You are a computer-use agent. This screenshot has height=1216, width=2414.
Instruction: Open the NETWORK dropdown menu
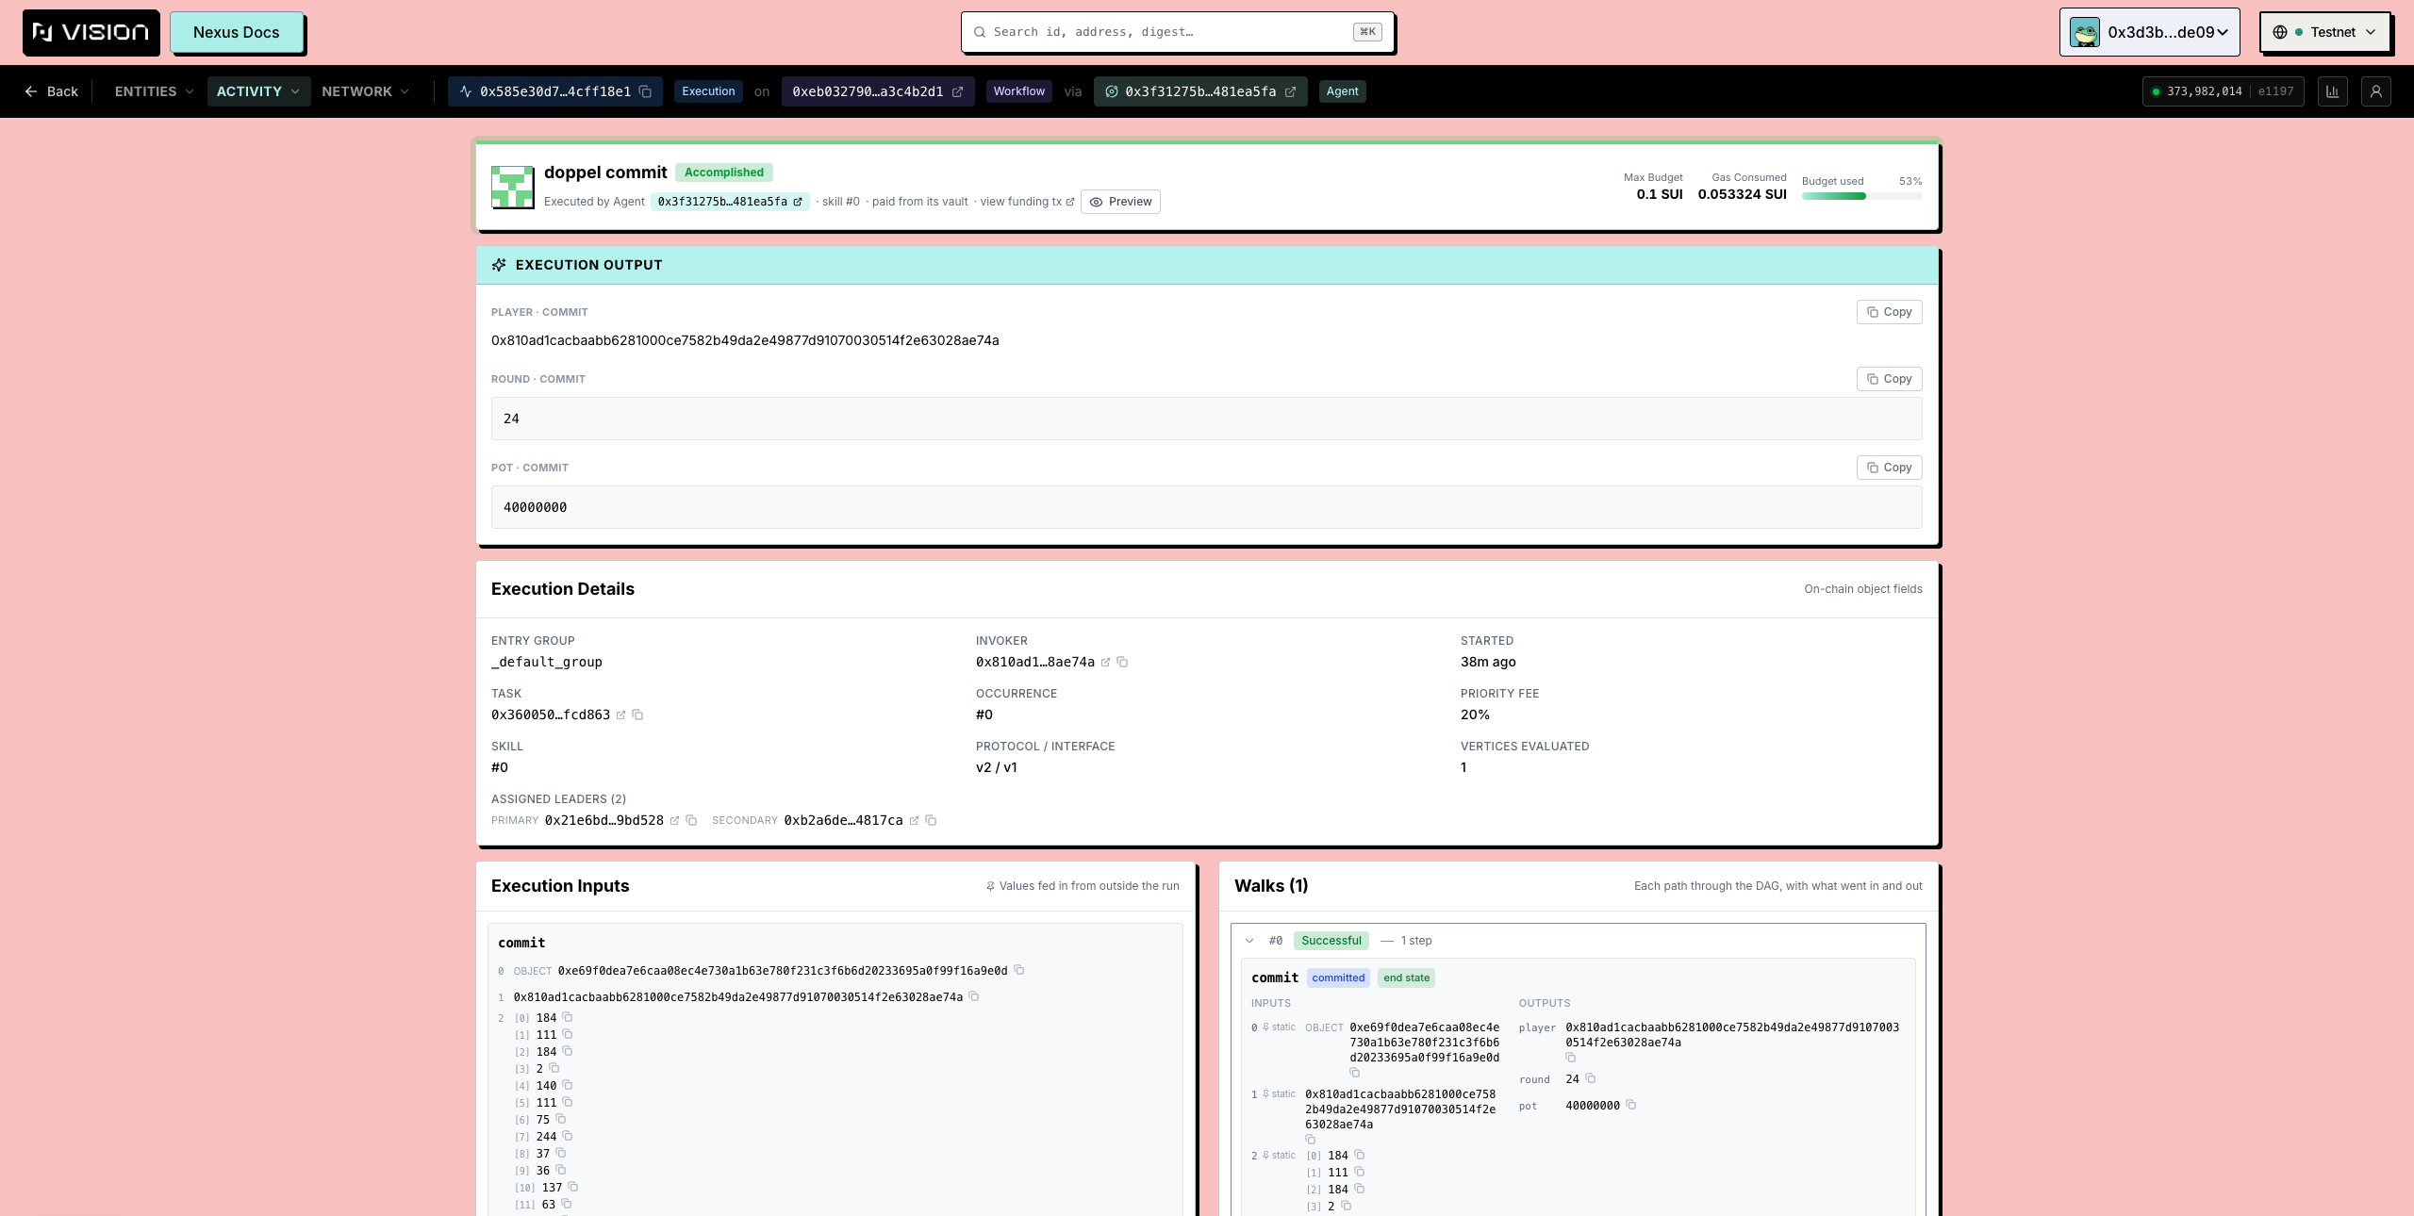click(366, 91)
